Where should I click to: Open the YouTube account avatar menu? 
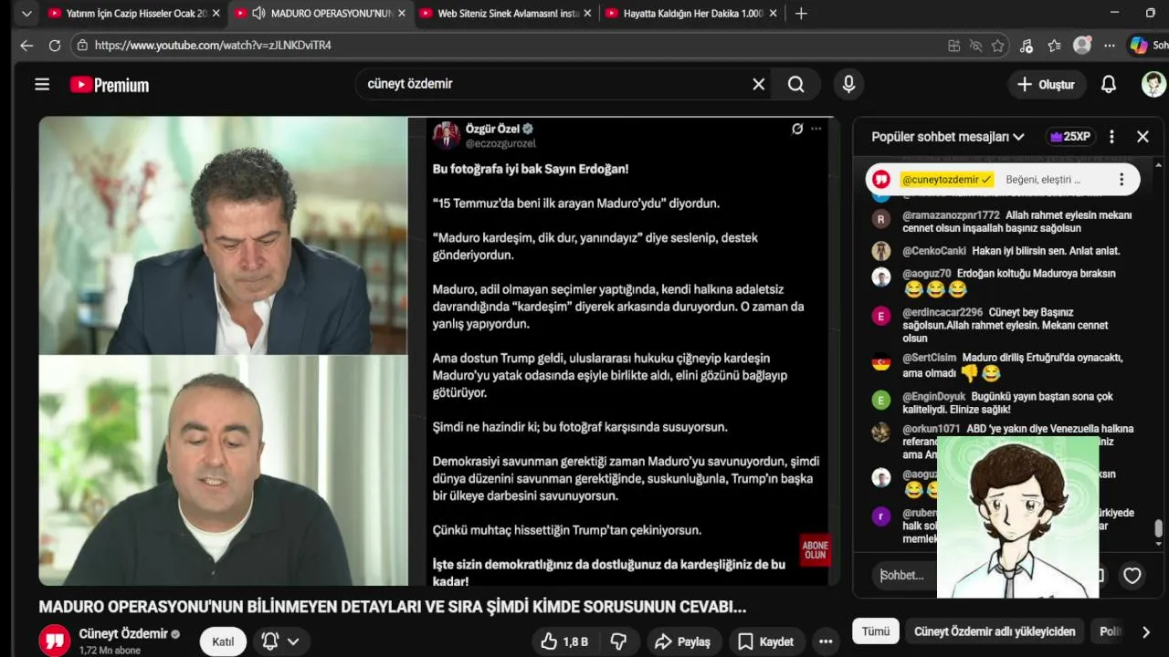pos(1154,85)
